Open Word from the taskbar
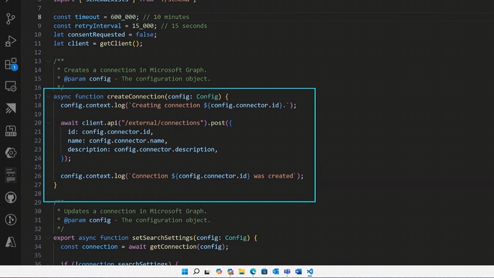 [298, 272]
